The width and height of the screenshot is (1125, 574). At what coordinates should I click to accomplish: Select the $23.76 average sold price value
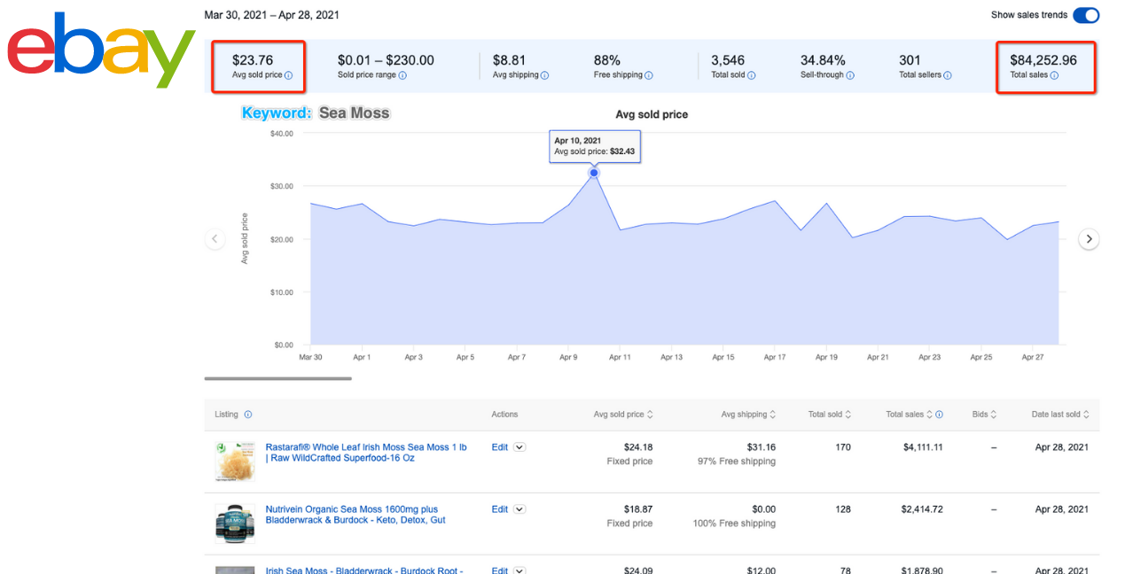(253, 60)
